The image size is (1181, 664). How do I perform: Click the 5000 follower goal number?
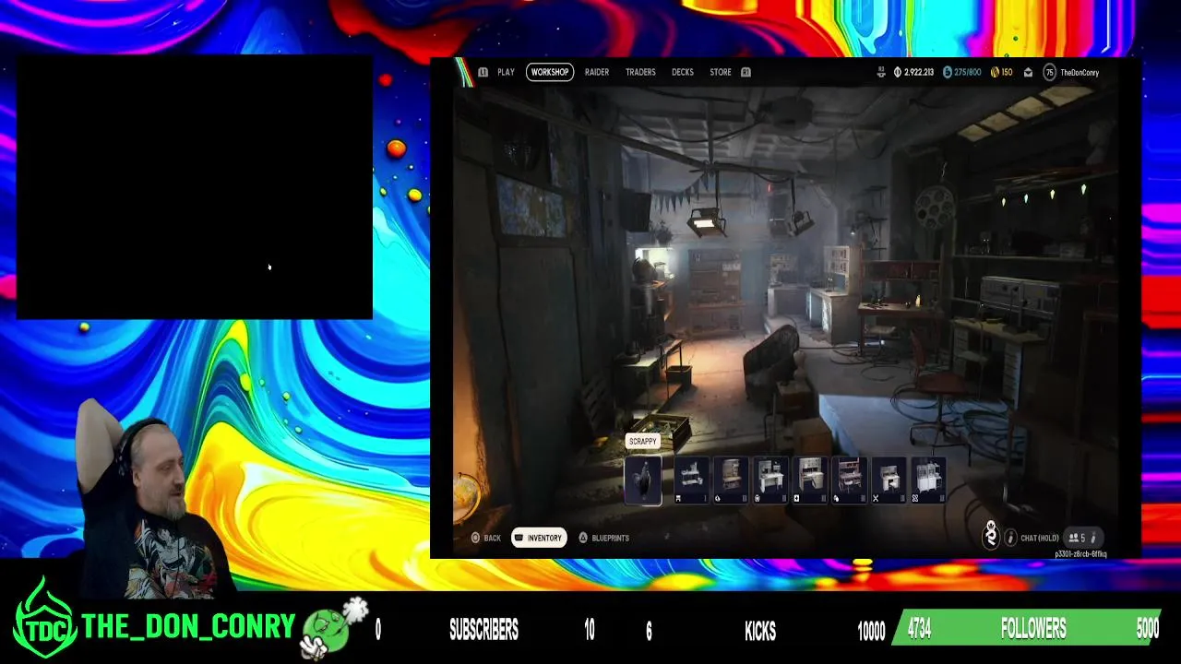point(1147,630)
